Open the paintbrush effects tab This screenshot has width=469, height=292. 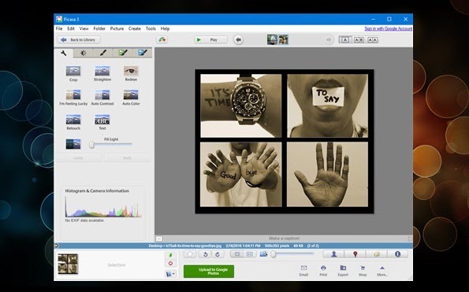(x=103, y=54)
